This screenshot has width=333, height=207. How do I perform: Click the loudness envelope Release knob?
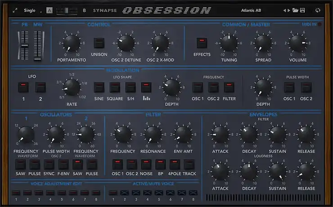tap(306, 172)
